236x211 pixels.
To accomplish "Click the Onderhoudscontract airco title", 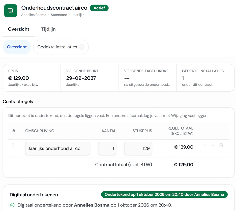I will [54, 8].
